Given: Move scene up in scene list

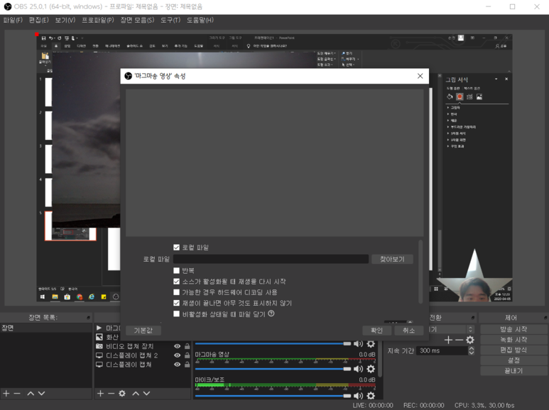Looking at the screenshot, I should (31, 393).
